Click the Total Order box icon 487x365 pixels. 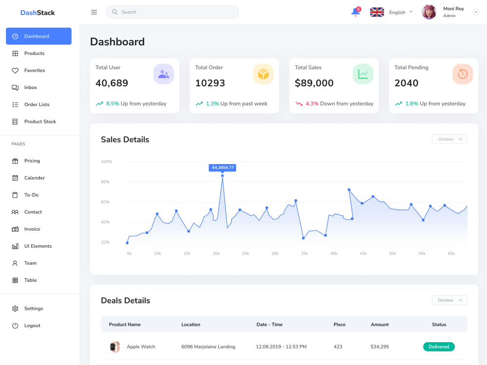263,74
